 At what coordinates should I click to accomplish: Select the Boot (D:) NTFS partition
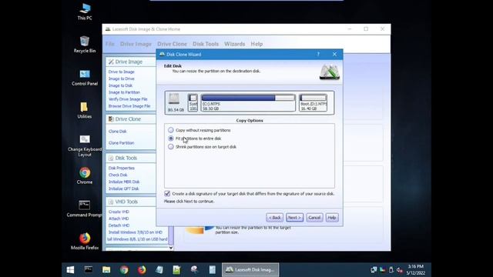pos(313,102)
